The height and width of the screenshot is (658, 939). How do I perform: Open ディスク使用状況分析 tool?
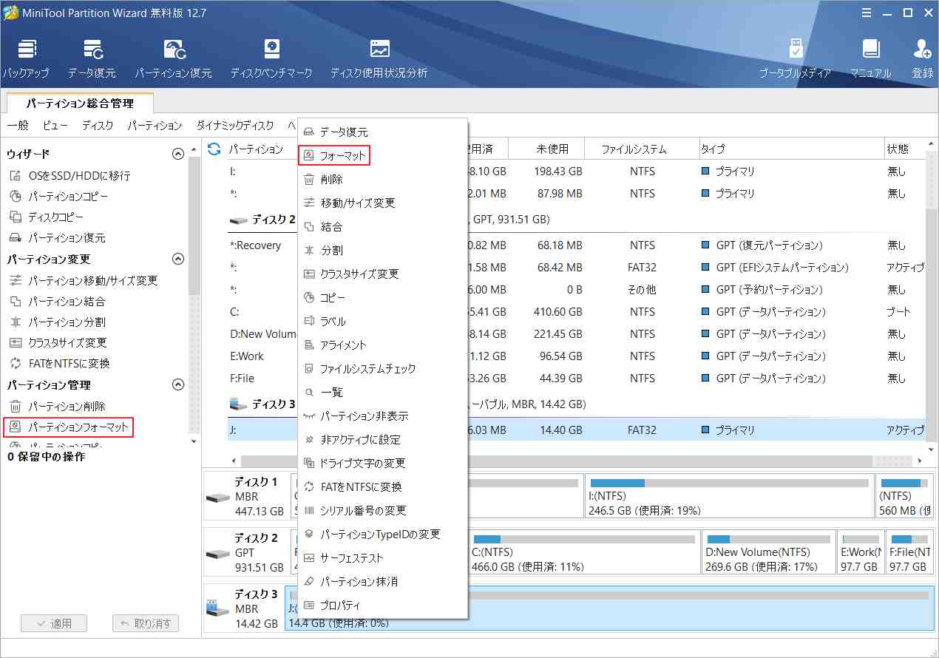click(x=379, y=58)
